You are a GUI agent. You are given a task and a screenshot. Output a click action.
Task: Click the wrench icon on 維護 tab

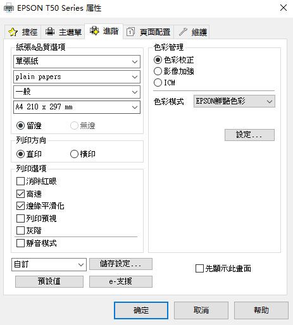pyautogui.click(x=183, y=32)
